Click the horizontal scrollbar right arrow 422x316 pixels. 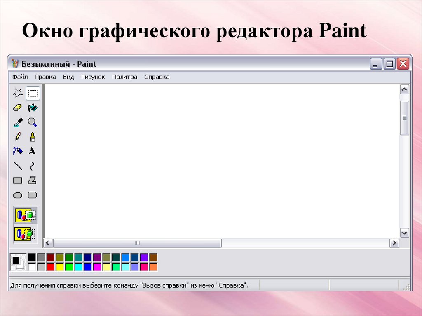394,243
